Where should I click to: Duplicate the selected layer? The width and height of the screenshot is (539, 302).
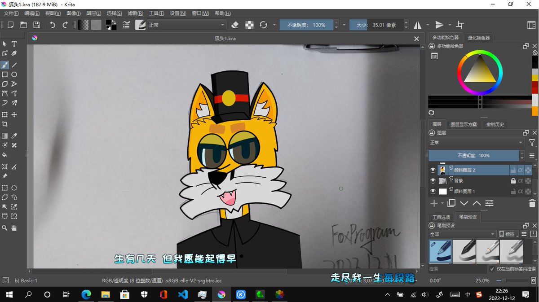pyautogui.click(x=452, y=204)
